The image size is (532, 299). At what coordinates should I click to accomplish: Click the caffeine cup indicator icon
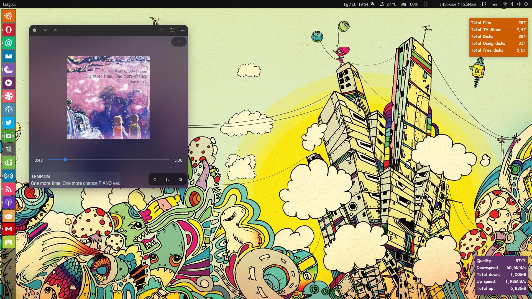click(x=484, y=4)
